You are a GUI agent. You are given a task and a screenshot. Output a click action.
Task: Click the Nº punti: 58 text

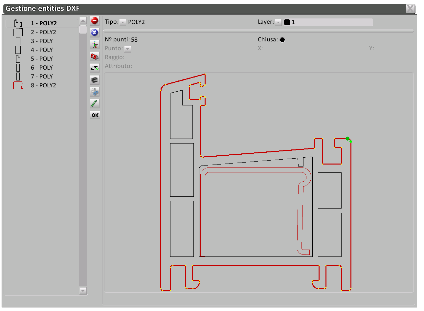(x=121, y=40)
